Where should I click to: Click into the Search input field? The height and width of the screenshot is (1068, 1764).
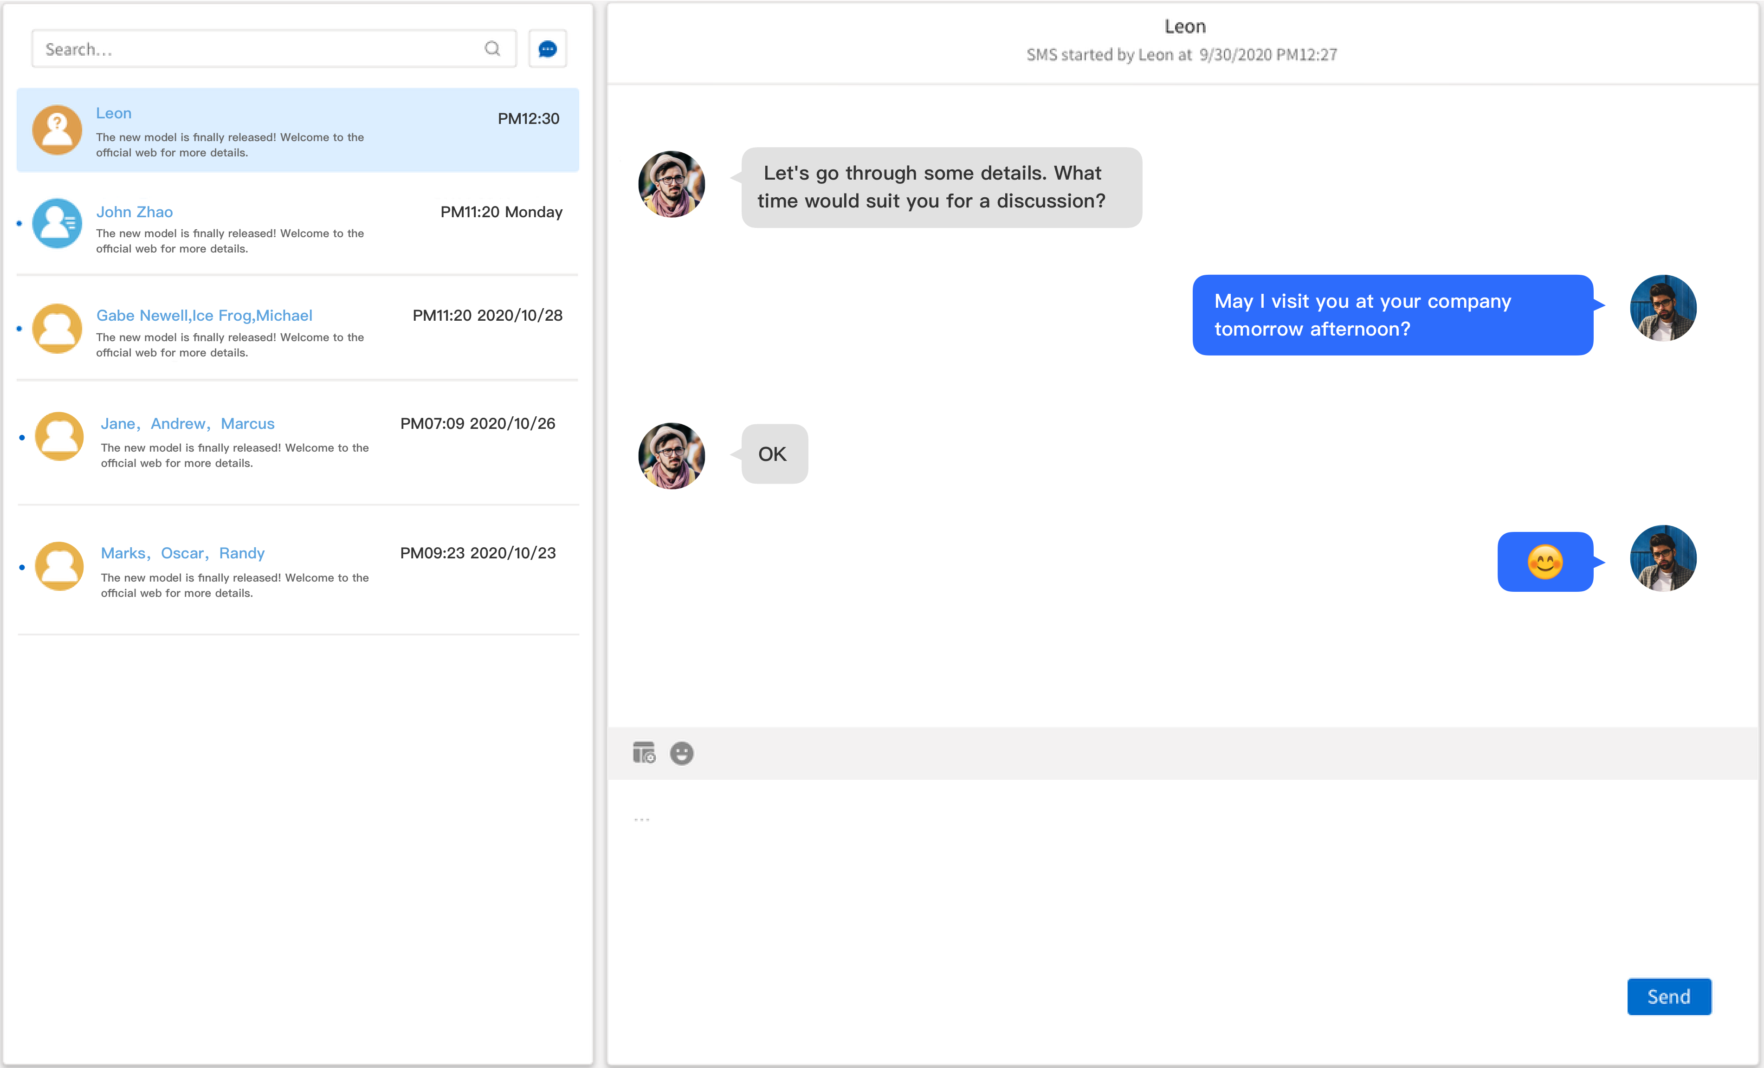pyautogui.click(x=258, y=49)
